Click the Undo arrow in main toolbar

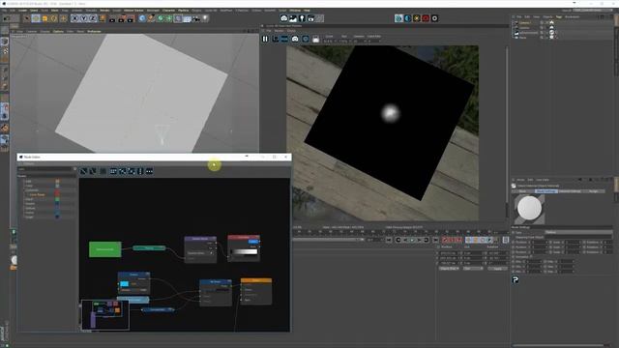[x=7, y=18]
